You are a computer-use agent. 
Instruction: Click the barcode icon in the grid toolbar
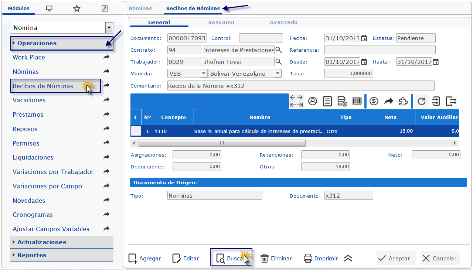click(x=357, y=101)
